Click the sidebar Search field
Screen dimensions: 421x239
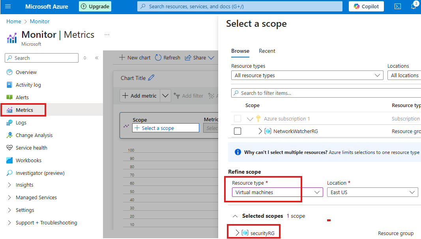click(41, 58)
